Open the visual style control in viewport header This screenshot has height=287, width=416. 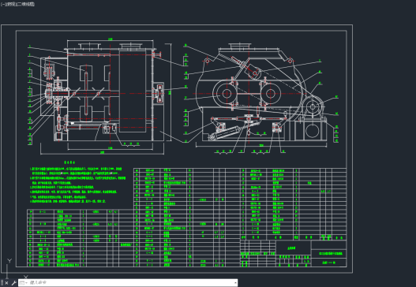[26, 4]
